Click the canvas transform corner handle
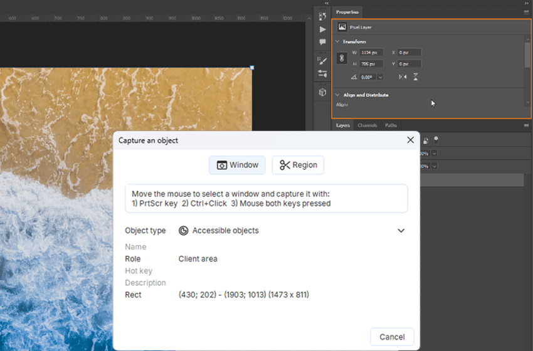533x351 pixels. tap(252, 68)
